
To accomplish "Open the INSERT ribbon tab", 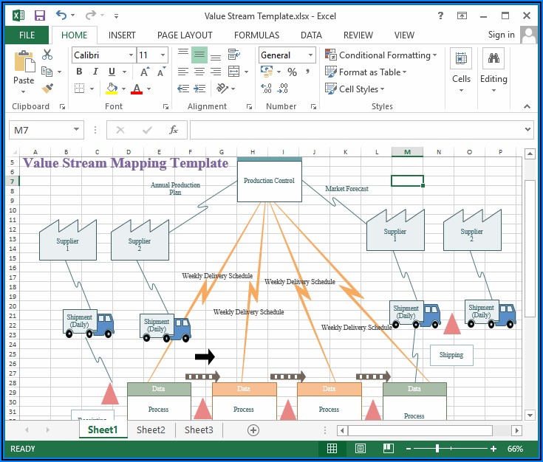I will tap(122, 35).
